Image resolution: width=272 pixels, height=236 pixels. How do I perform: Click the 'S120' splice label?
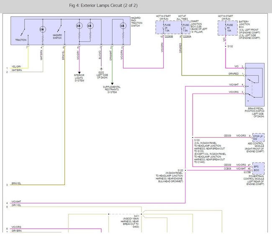tap(180, 170)
